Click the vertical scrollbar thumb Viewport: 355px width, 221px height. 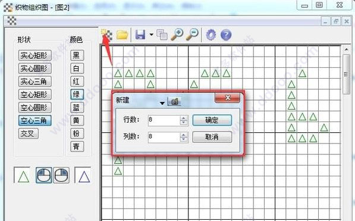pos(346,74)
